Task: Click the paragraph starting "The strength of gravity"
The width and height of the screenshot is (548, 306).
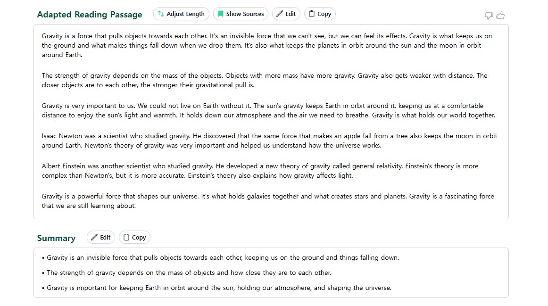Action: coord(264,80)
